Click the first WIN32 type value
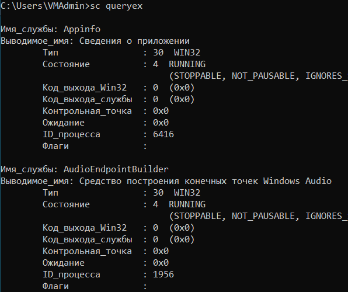Viewport: 348px width, 292px height. (x=187, y=53)
